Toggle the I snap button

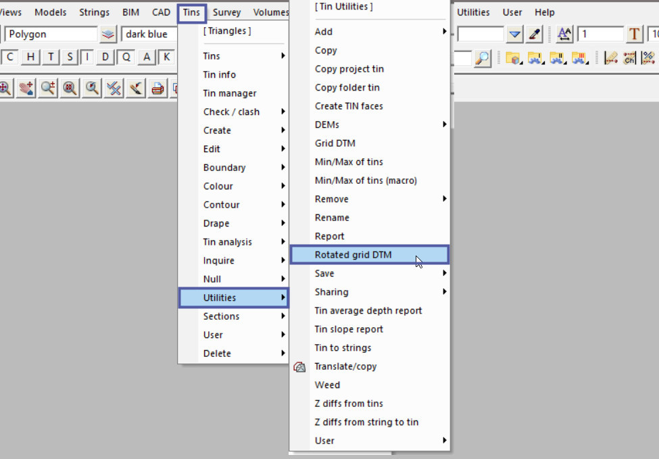(87, 57)
